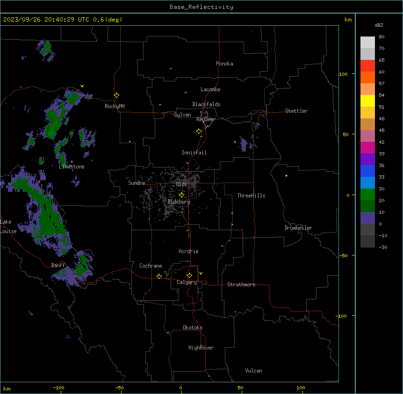The height and width of the screenshot is (394, 403).
Task: Click the white plus marker north of Drumheller
Action: tap(286, 175)
